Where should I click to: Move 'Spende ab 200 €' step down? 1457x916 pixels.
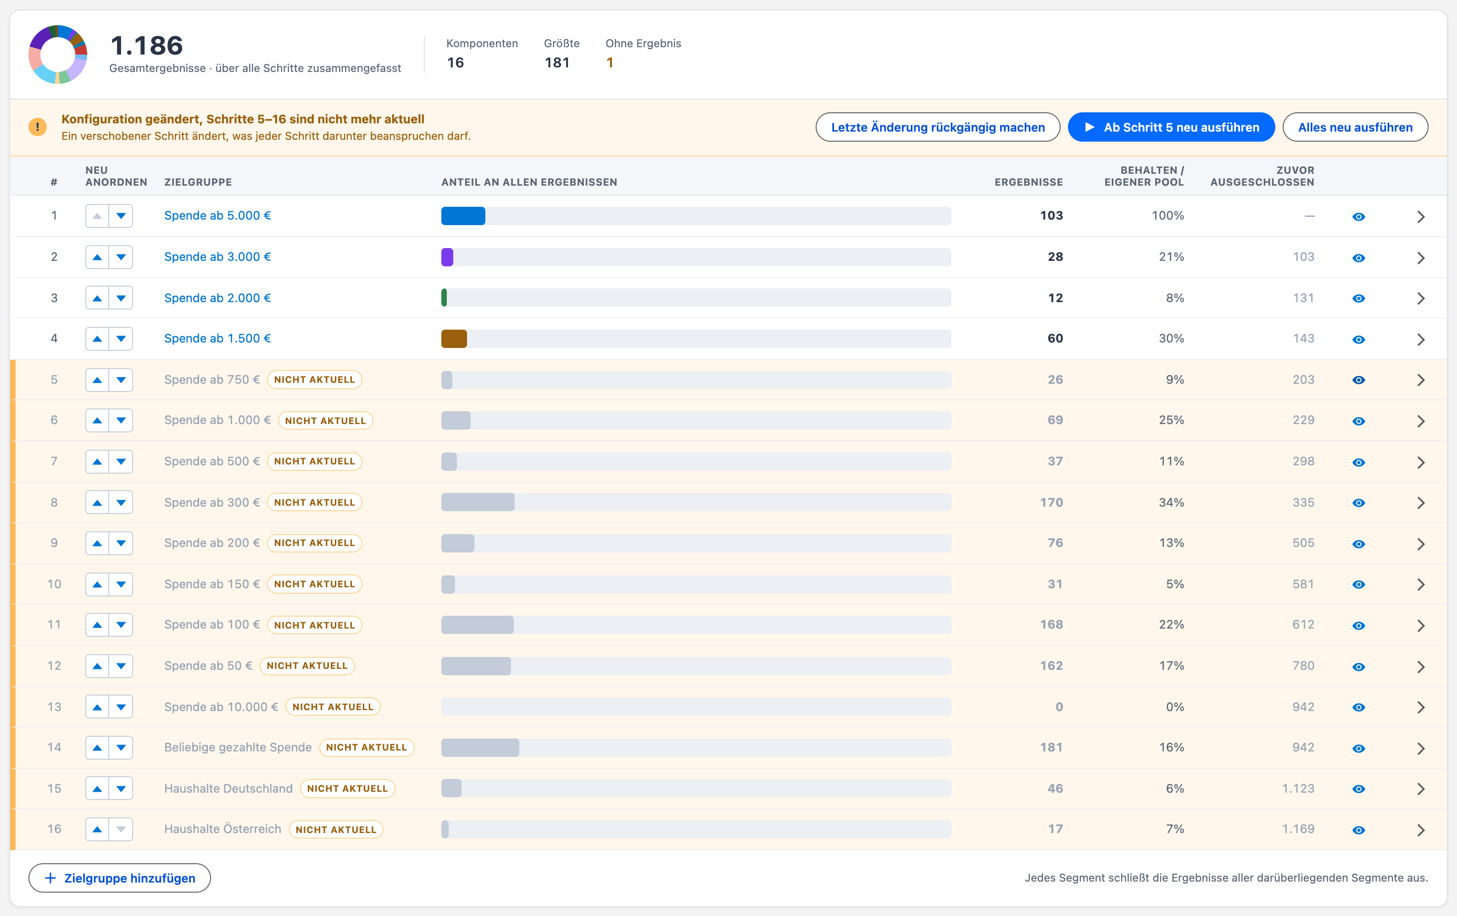(121, 543)
